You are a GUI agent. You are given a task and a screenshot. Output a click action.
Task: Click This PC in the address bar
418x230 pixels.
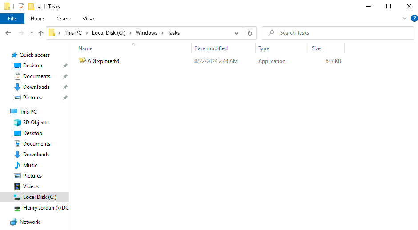click(x=73, y=33)
